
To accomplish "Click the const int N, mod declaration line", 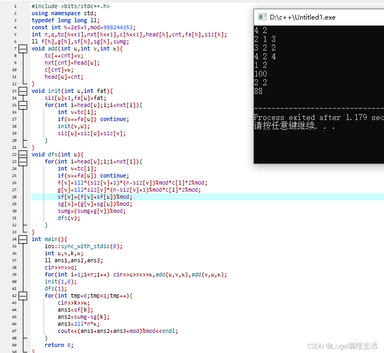I will tap(84, 28).
